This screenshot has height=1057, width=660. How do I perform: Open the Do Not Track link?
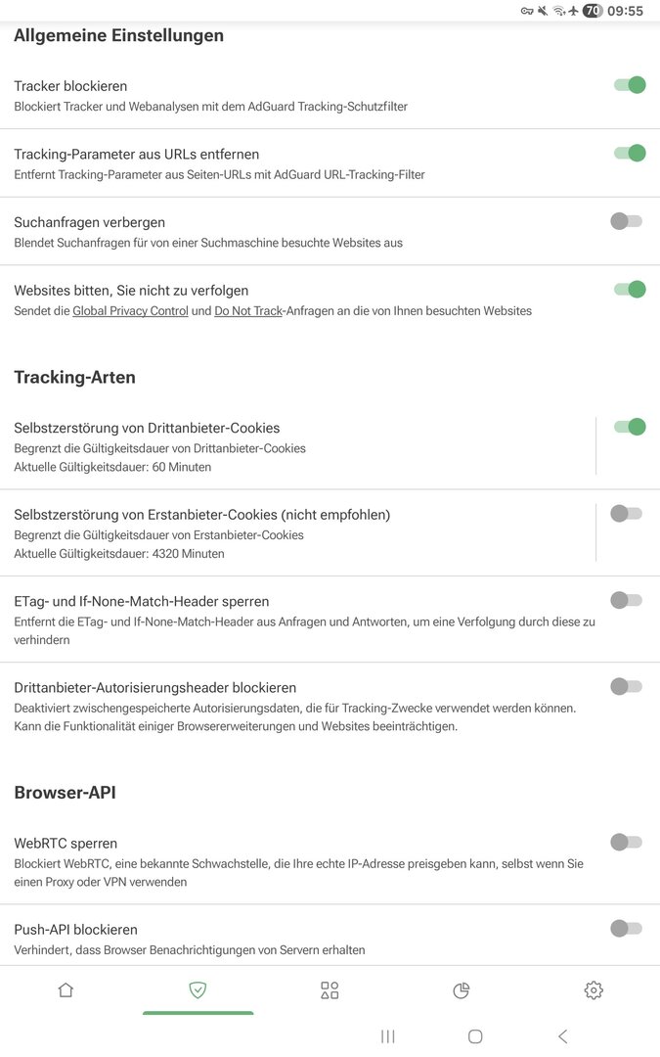[x=248, y=311]
